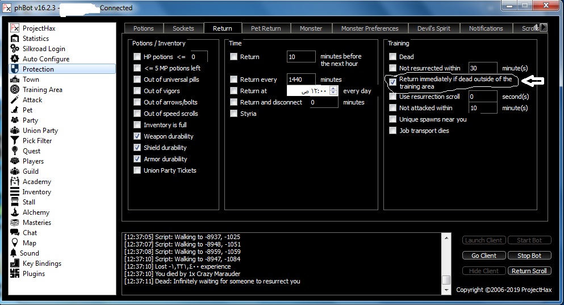
Task: Select the Key Bindings icon
Action: (15, 264)
